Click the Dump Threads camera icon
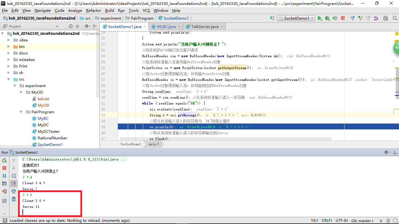The height and width of the screenshot is (224, 399). (x=4, y=184)
